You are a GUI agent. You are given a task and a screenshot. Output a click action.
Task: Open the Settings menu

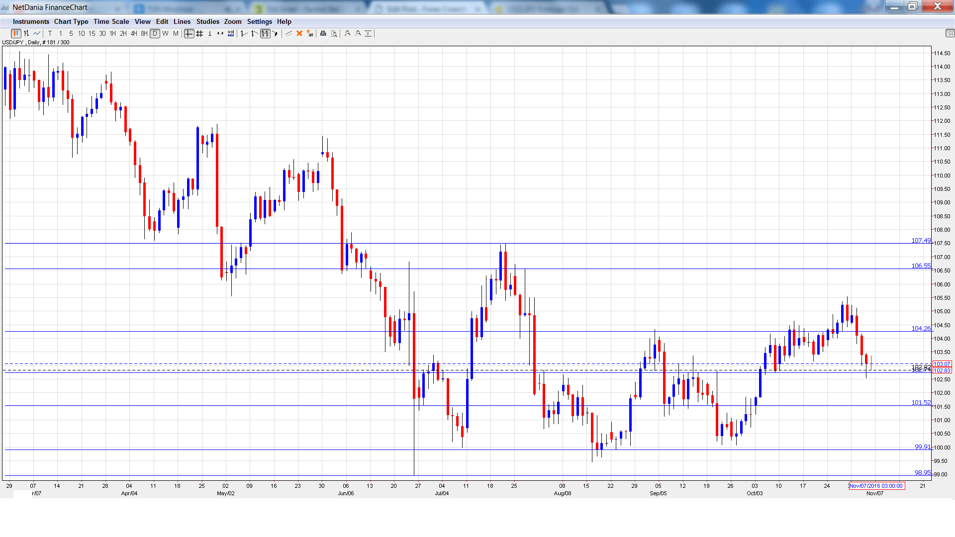click(x=259, y=21)
